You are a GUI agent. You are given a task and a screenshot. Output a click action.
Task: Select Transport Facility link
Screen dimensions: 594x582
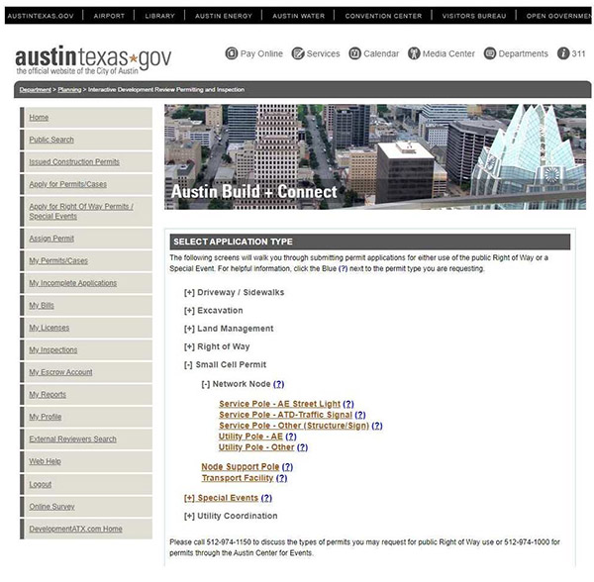click(x=238, y=478)
